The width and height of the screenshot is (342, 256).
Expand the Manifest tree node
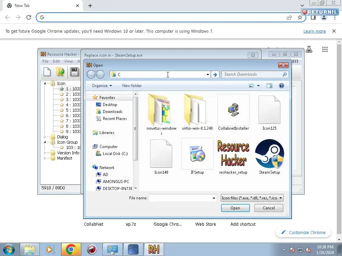[x=45, y=158]
